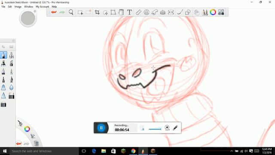
Task: Open the Help menu
Action: click(54, 7)
